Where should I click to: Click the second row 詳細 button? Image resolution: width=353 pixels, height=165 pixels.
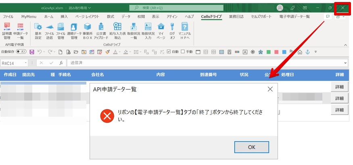(340, 98)
